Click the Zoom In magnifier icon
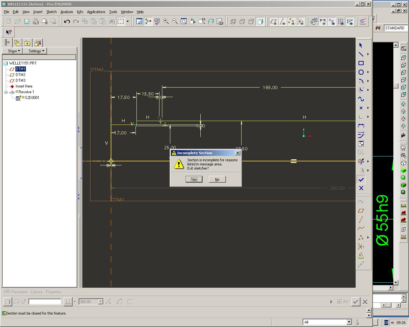Viewport: 409px width, 327px height. coord(166,21)
